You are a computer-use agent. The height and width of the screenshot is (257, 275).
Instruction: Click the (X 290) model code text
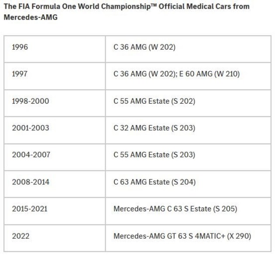[239, 236]
